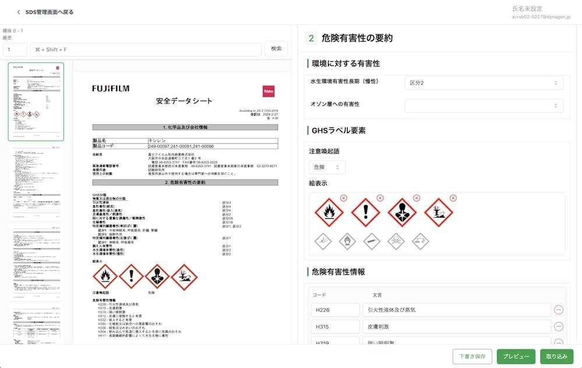Click the 検索 button
Image resolution: width=582 pixels, height=368 pixels.
(x=276, y=48)
